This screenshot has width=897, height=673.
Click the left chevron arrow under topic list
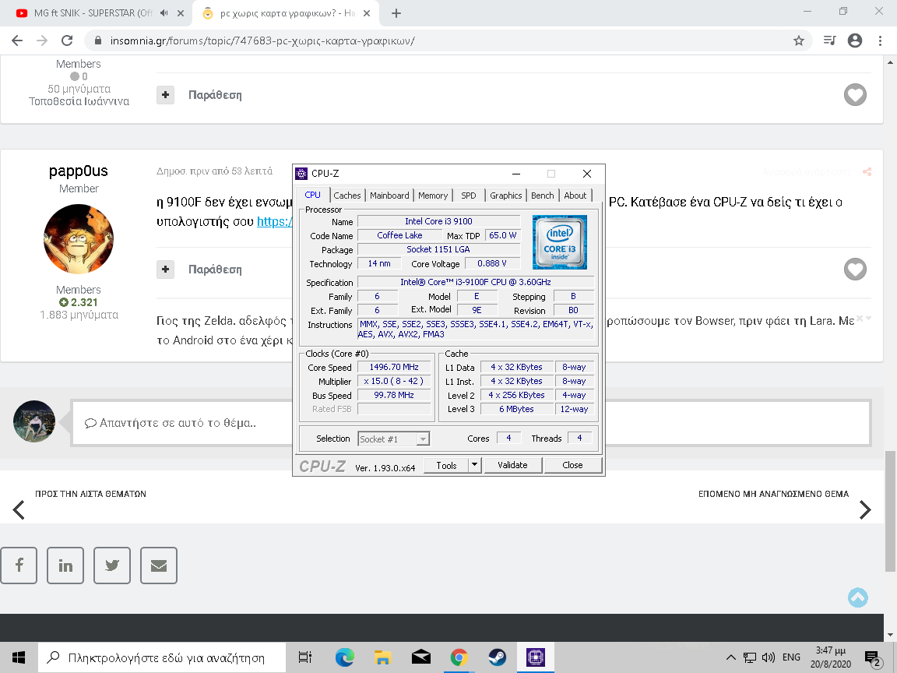[x=19, y=510]
